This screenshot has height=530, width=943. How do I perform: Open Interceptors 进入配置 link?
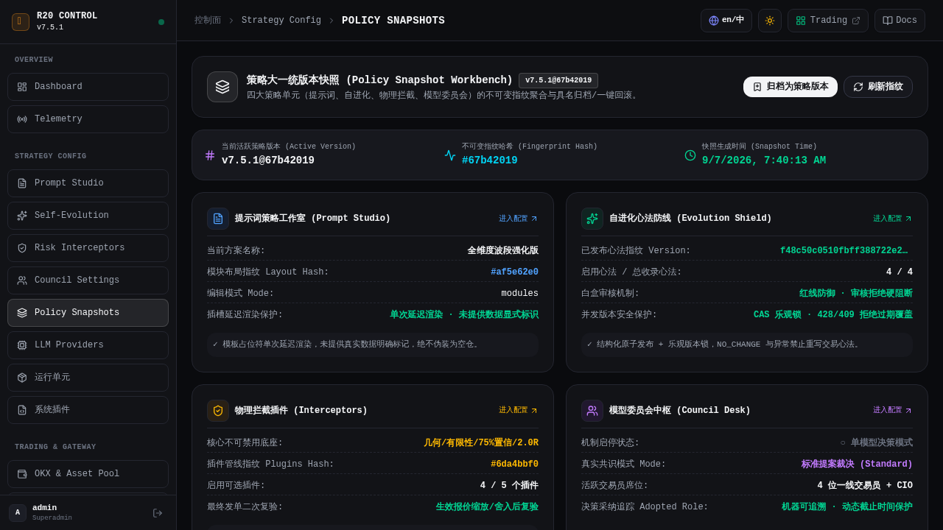point(518,411)
